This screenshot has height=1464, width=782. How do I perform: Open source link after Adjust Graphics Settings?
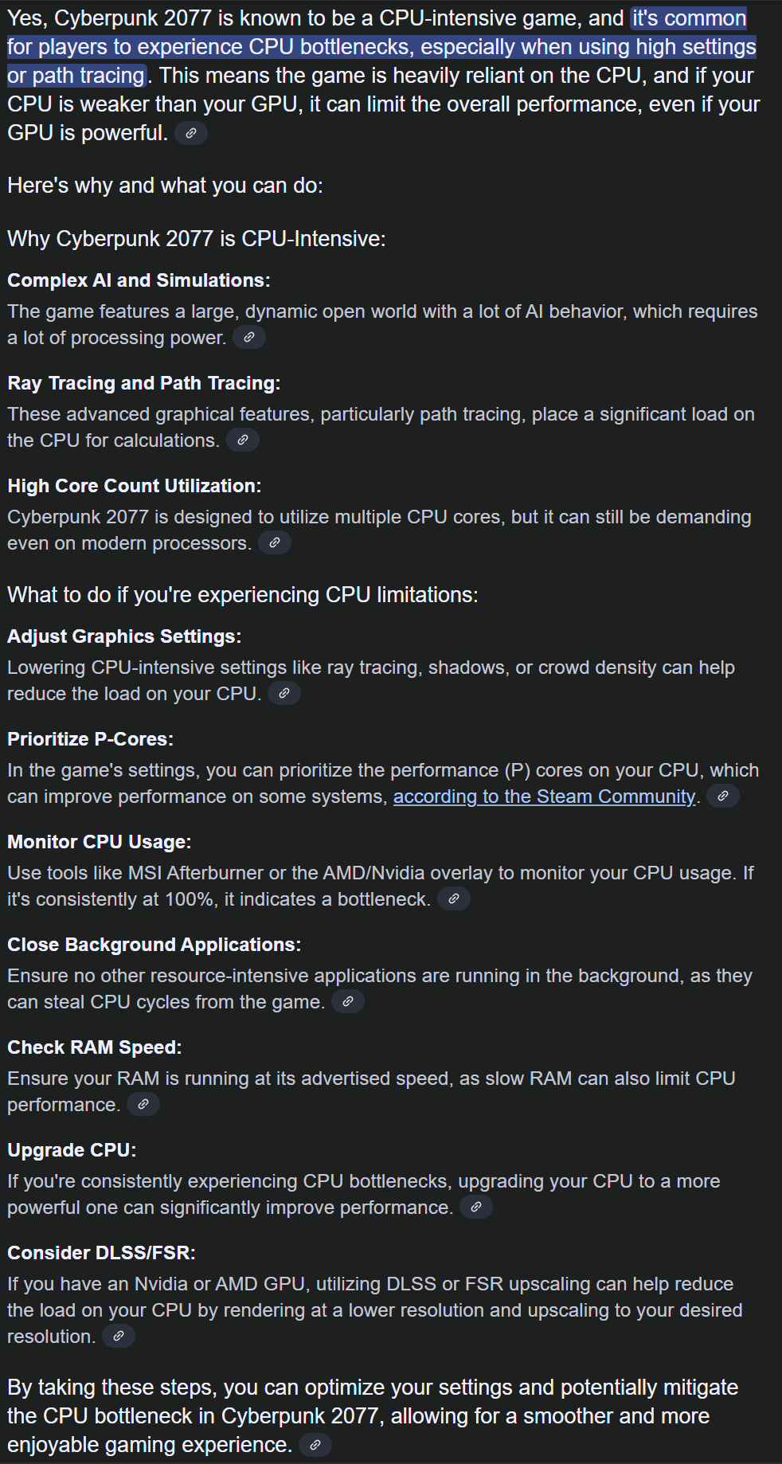pos(284,693)
